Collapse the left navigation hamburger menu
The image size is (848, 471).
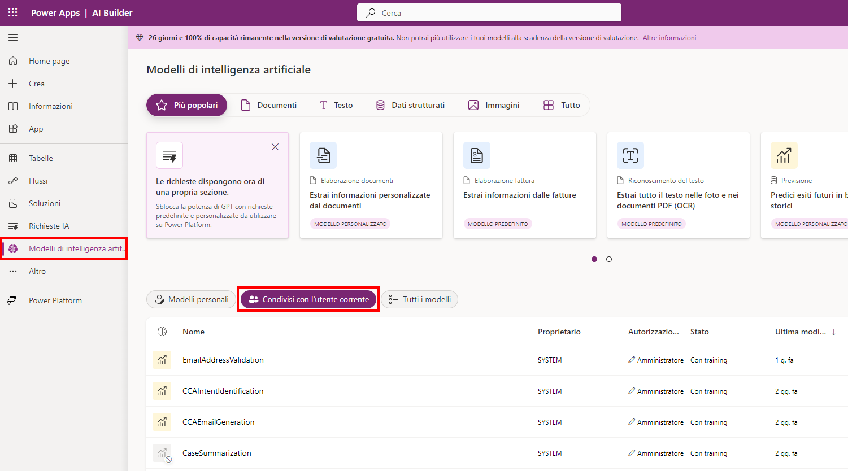[x=13, y=38]
